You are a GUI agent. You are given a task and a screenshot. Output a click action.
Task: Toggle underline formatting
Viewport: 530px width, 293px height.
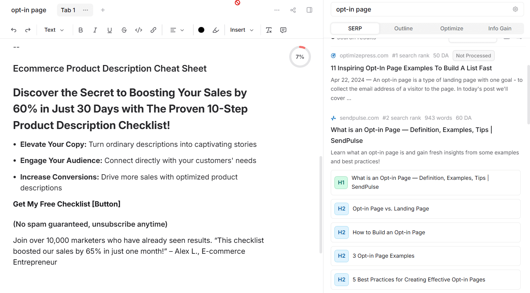point(110,30)
